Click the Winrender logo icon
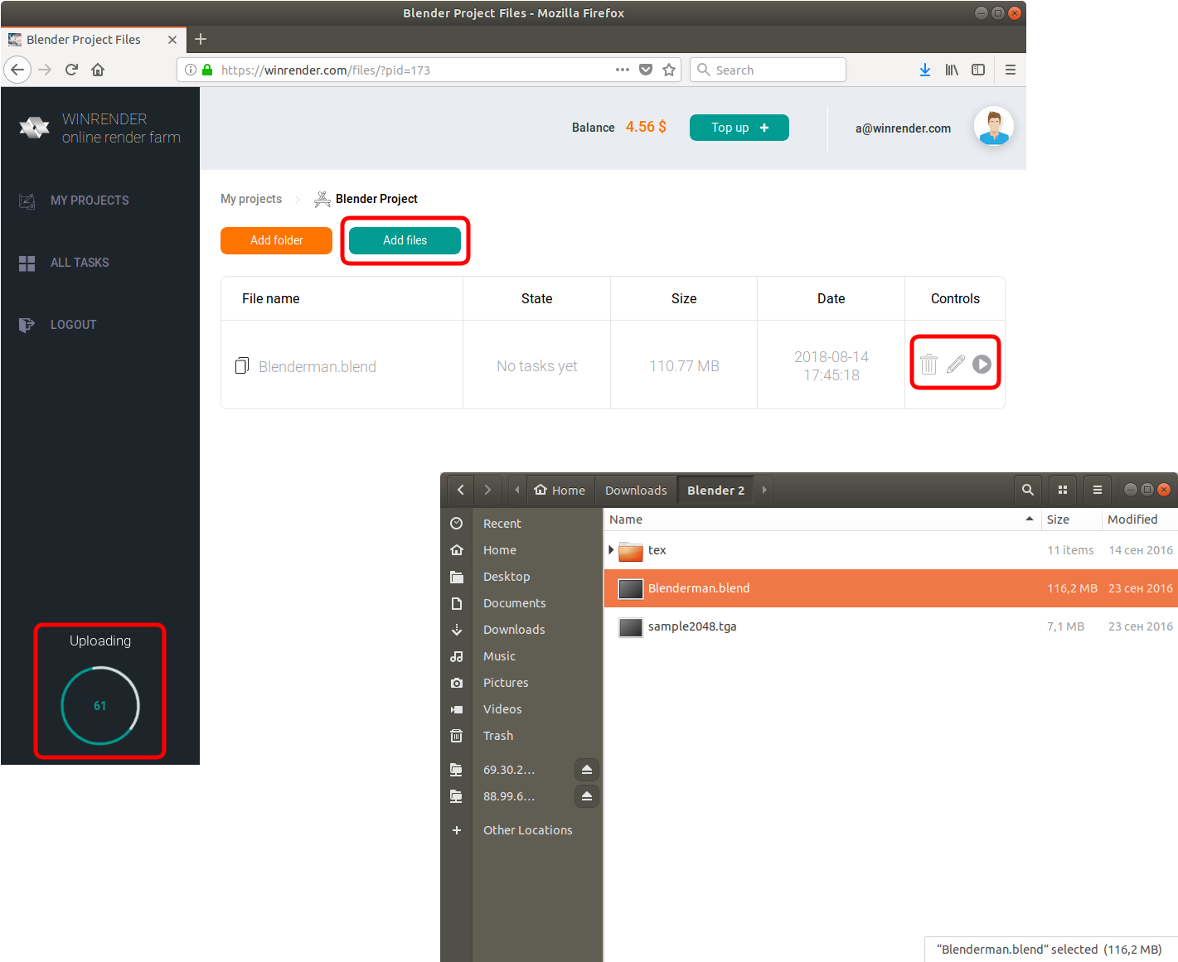 tap(34, 128)
